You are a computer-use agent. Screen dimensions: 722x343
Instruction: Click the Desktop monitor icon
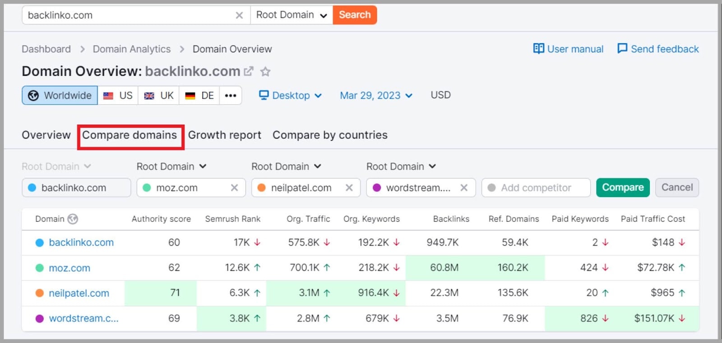tap(264, 95)
